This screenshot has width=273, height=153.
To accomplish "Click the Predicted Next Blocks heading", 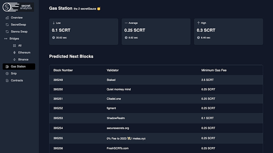I will point(71,56).
